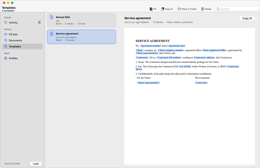260x168 pixels.
Task: Select the Mutual NDA template card
Action: coord(81,20)
